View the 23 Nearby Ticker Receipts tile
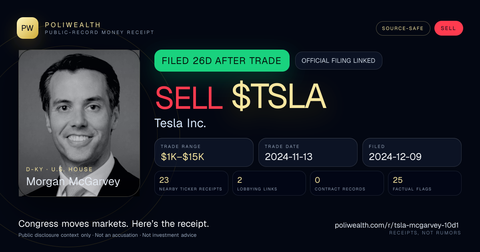The height and width of the screenshot is (252, 480). [x=191, y=183]
